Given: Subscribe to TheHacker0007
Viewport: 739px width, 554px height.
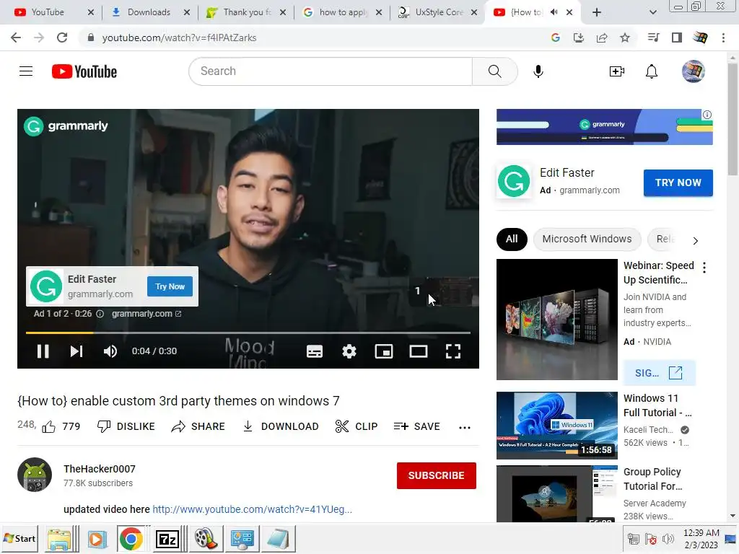Looking at the screenshot, I should tap(436, 475).
